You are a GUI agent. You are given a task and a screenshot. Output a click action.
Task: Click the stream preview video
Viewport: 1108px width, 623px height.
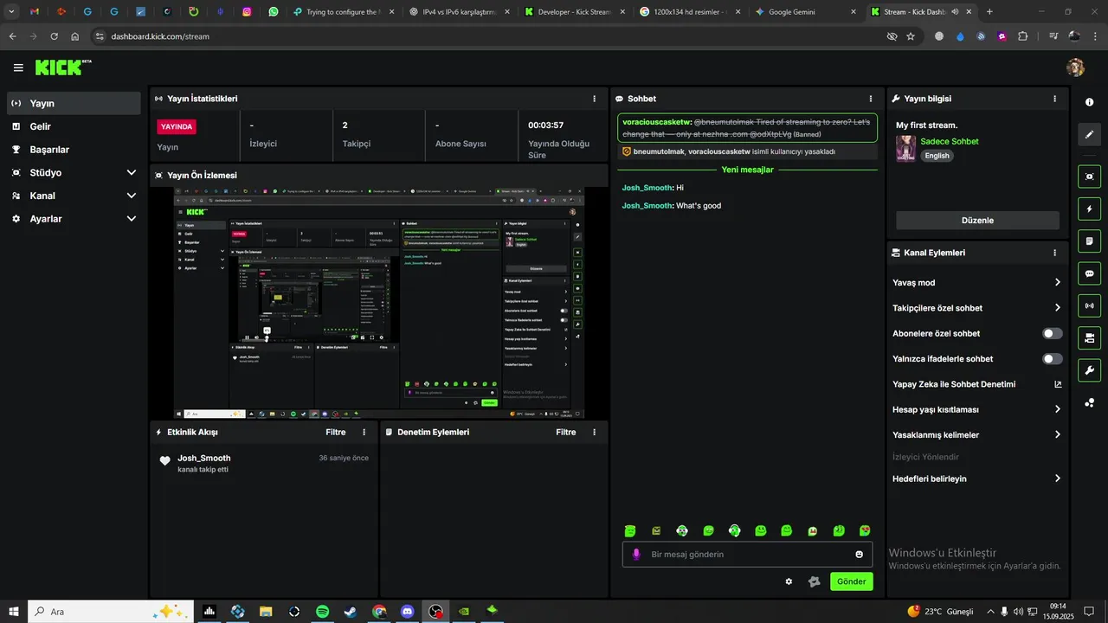coord(379,303)
